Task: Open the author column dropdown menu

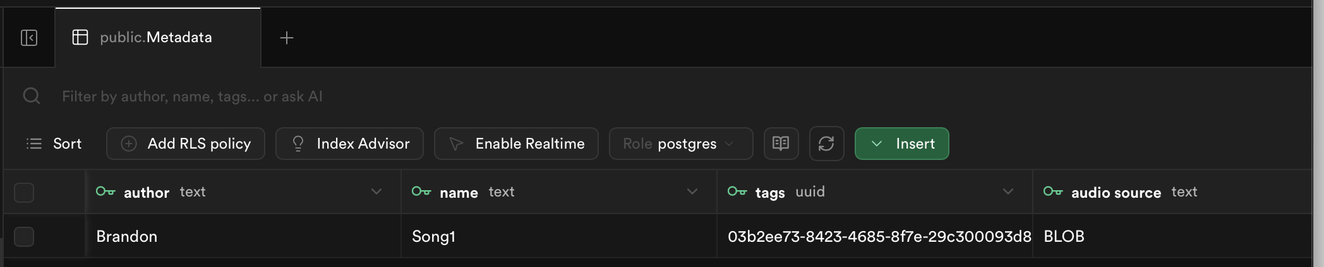Action: pyautogui.click(x=376, y=191)
